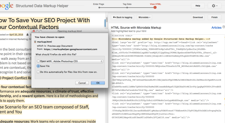The image size is (225, 123).
Task: Click the Download button
Action: click(x=198, y=17)
